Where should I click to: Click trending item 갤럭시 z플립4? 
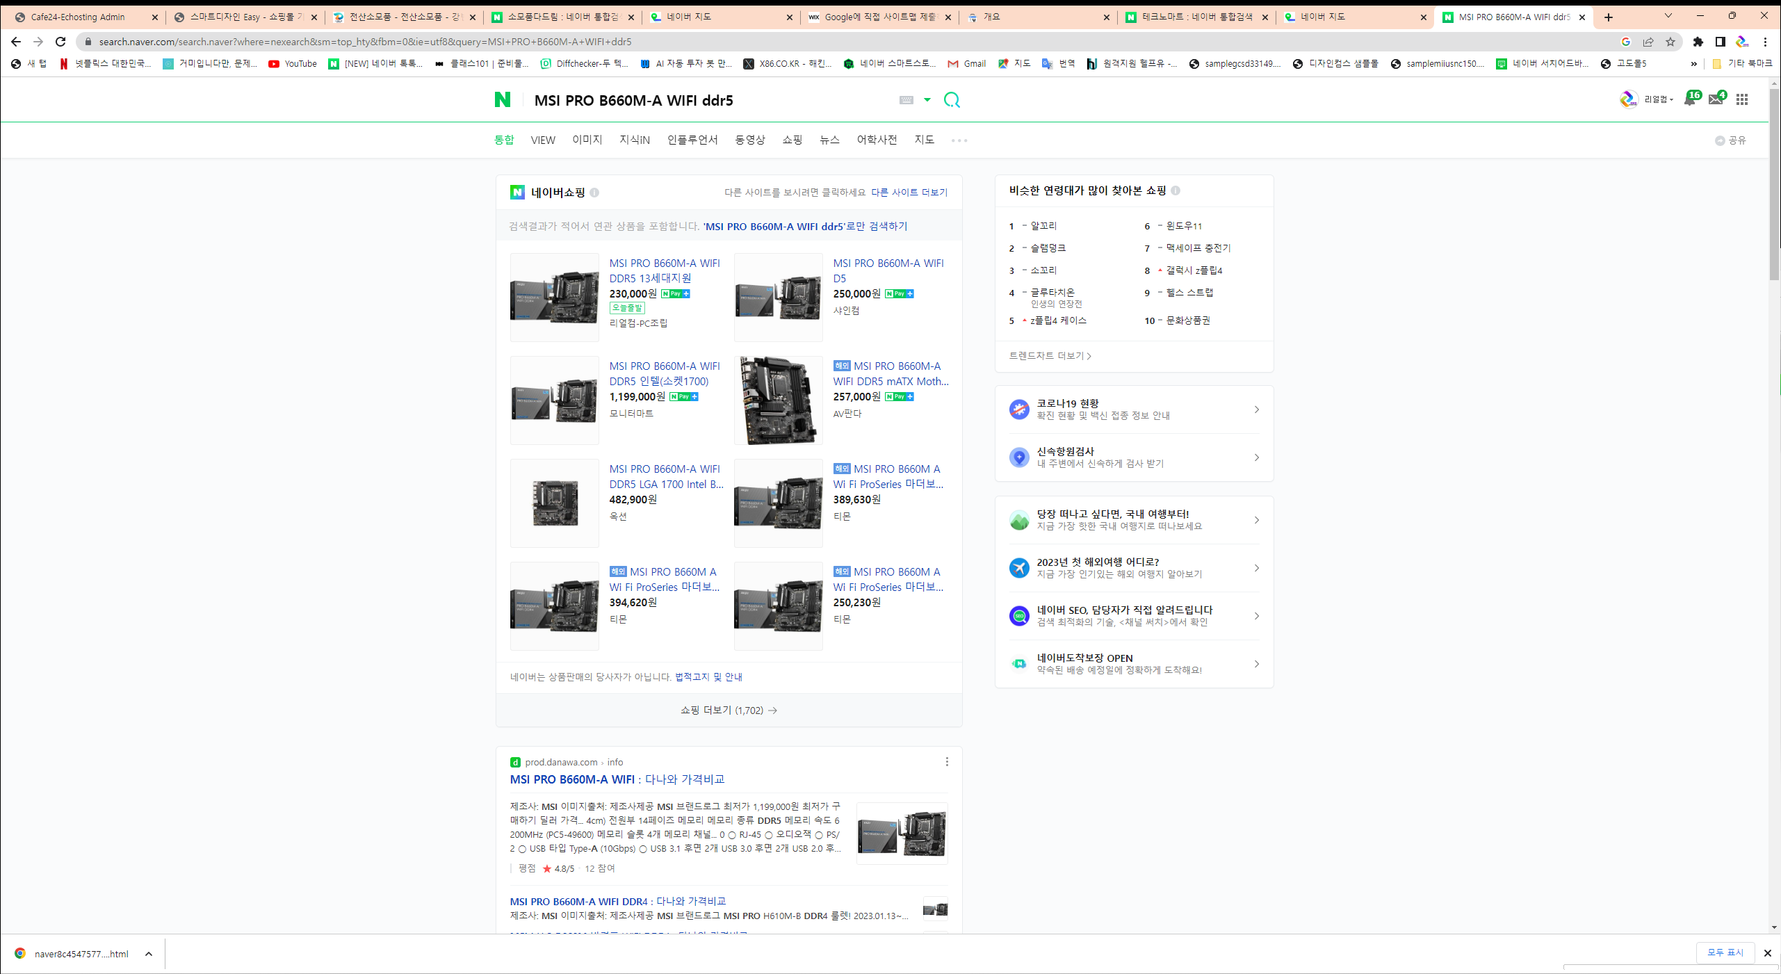[x=1194, y=270]
